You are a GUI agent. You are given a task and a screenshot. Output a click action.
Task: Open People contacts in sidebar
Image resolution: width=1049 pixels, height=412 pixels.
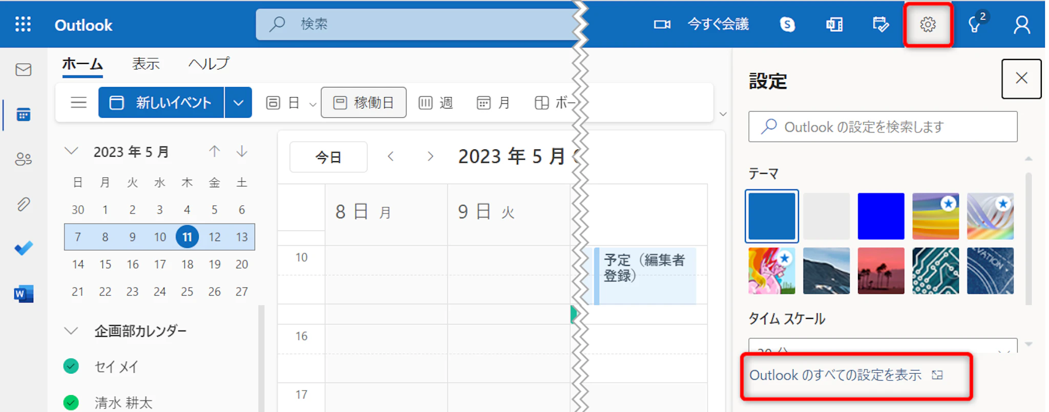[24, 159]
